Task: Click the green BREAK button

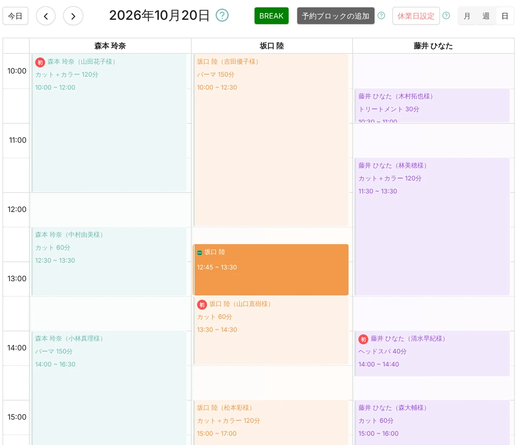Action: pos(271,16)
